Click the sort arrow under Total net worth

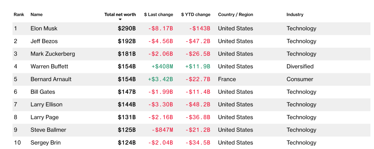[x=120, y=19]
